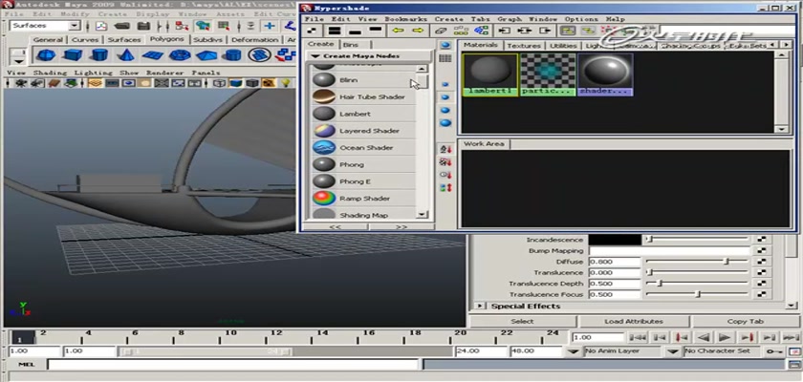Click the Diffuse slider handle

pyautogui.click(x=727, y=262)
